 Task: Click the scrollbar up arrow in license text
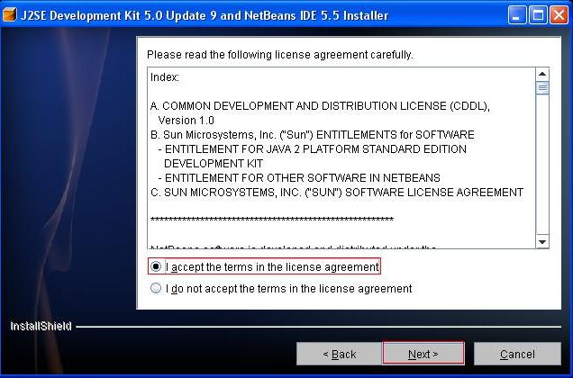542,74
